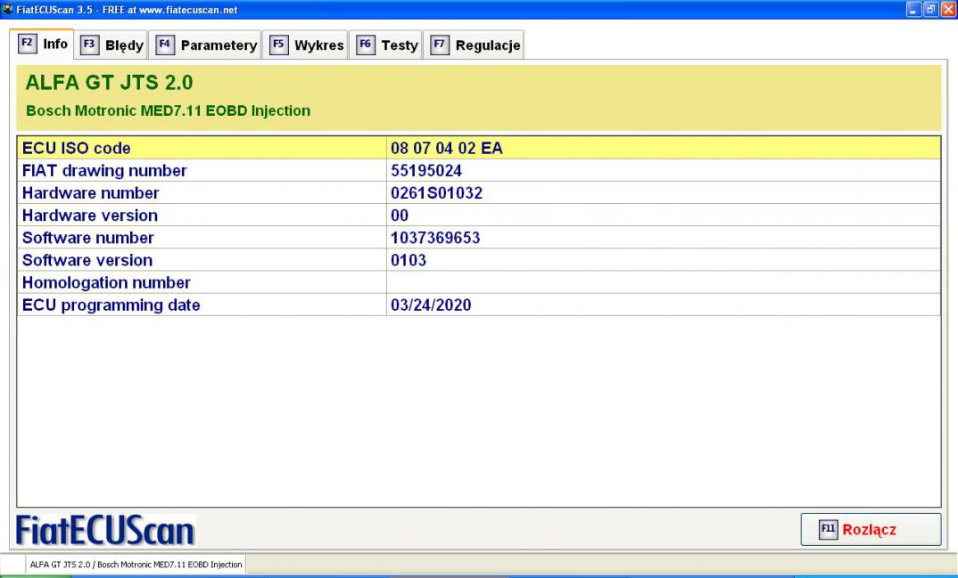Select the ECU programming date label
Image resolution: width=958 pixels, height=578 pixels.
(111, 305)
